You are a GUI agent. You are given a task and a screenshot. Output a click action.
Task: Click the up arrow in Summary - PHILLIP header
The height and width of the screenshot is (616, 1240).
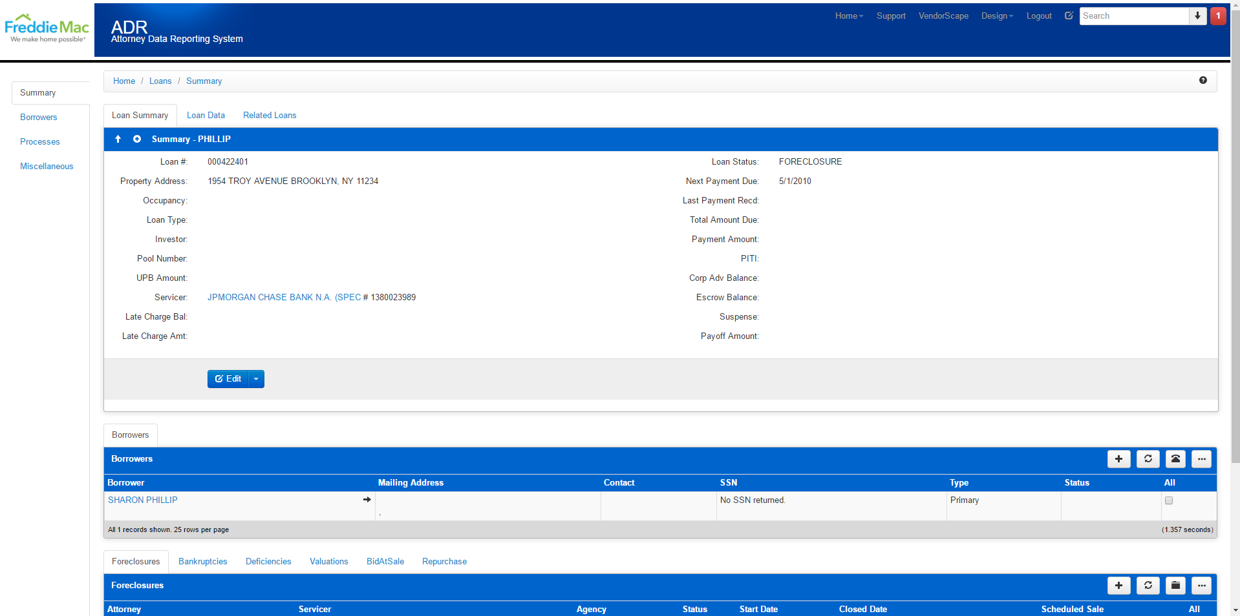coord(118,139)
